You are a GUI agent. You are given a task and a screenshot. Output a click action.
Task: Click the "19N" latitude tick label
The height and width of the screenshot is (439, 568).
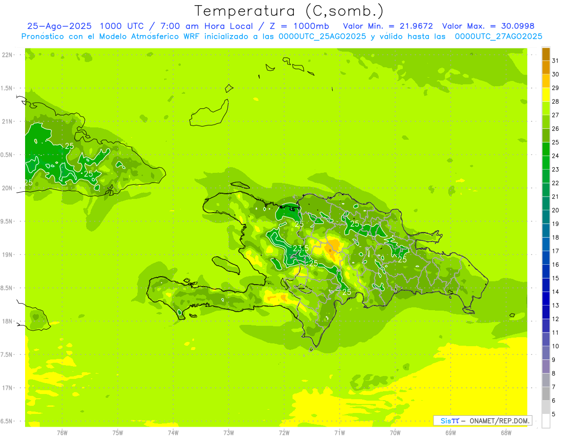(x=7, y=254)
